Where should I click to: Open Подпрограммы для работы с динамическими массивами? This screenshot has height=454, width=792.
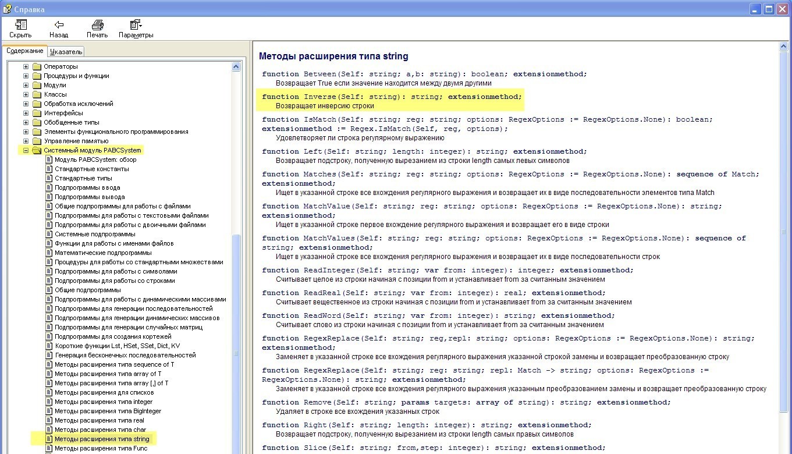(140, 299)
